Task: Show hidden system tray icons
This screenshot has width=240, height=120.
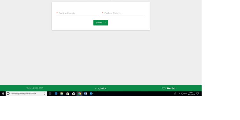Action: pos(180,94)
